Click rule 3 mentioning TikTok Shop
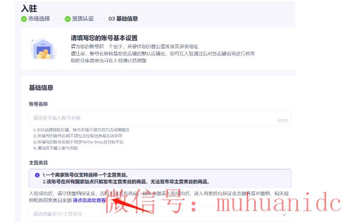349x222 pixels. tap(78, 142)
